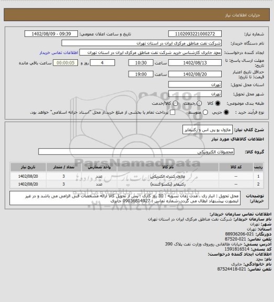Click the response deadline date 1402/08/13

click(195, 63)
